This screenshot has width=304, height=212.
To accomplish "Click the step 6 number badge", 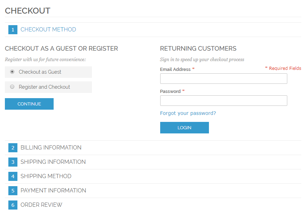I will point(13,205).
